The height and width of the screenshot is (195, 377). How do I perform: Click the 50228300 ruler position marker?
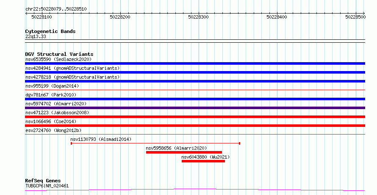point(198,17)
